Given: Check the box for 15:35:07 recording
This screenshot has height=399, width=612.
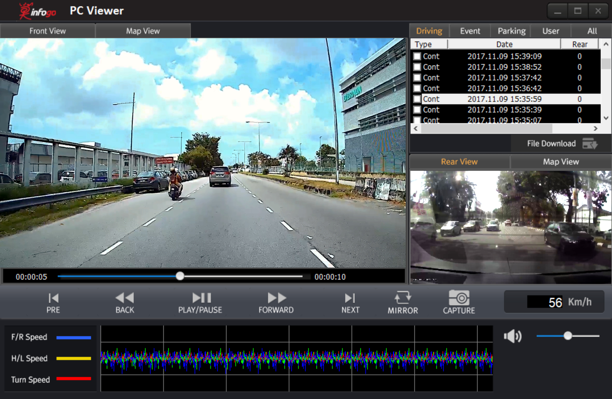Looking at the screenshot, I should click(x=417, y=120).
